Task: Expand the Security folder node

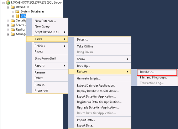Action: click(8, 21)
